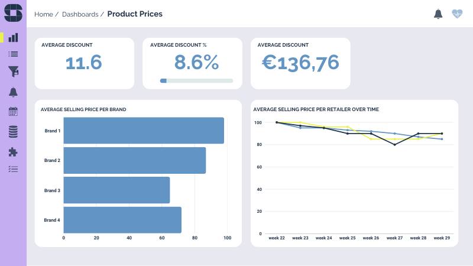
Task: Open notifications bell in the top bar
Action: 438,14
